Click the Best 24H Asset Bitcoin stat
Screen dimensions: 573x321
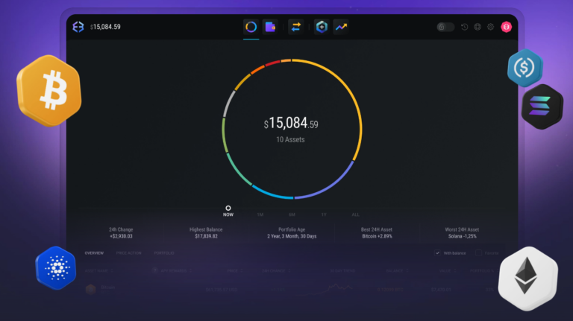coord(377,232)
